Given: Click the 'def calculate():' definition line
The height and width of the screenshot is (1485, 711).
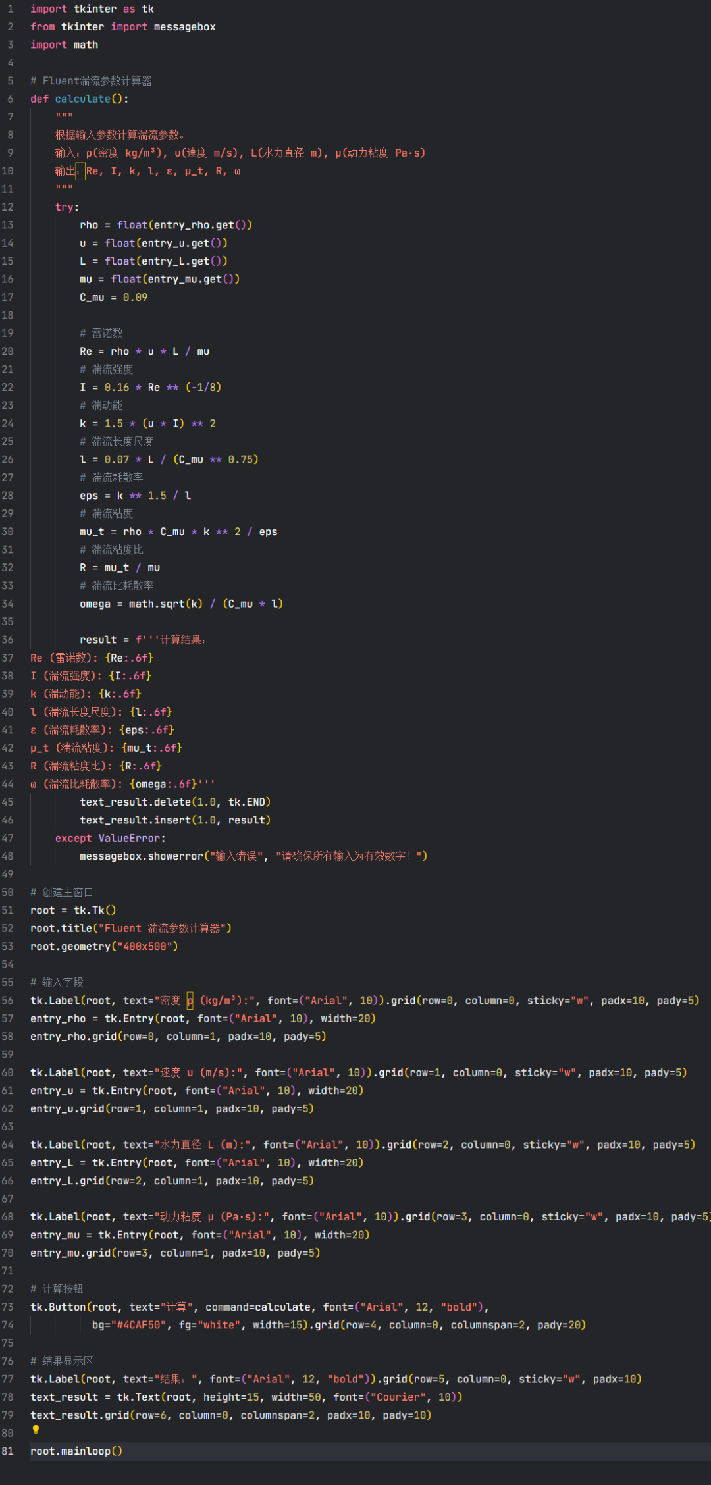Looking at the screenshot, I should click(80, 99).
